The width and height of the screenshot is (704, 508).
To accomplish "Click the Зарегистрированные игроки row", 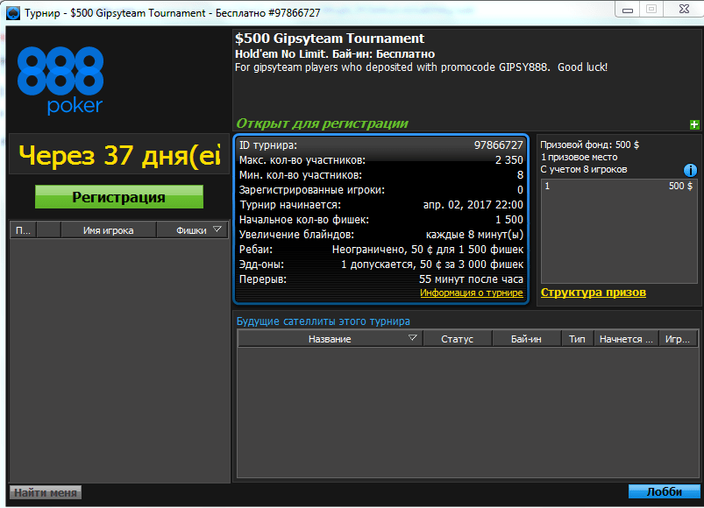I will pos(380,190).
